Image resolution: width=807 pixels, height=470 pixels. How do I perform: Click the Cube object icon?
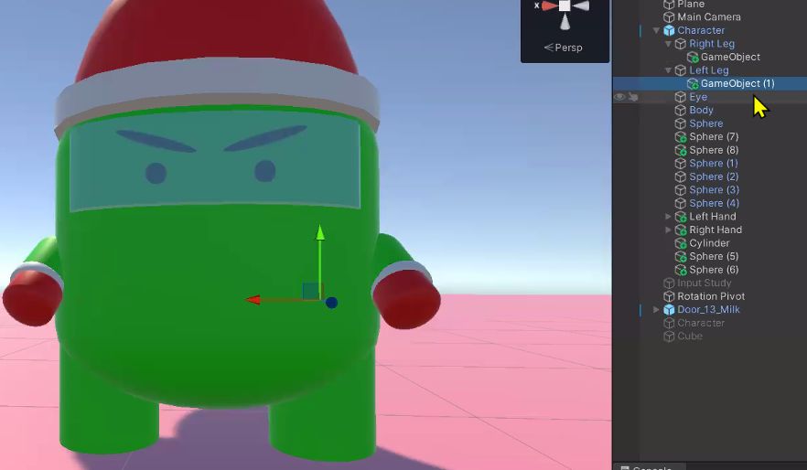coord(669,336)
